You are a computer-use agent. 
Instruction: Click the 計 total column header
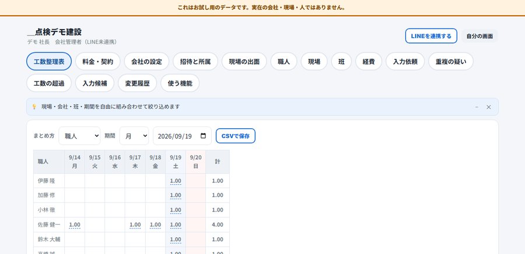point(218,162)
